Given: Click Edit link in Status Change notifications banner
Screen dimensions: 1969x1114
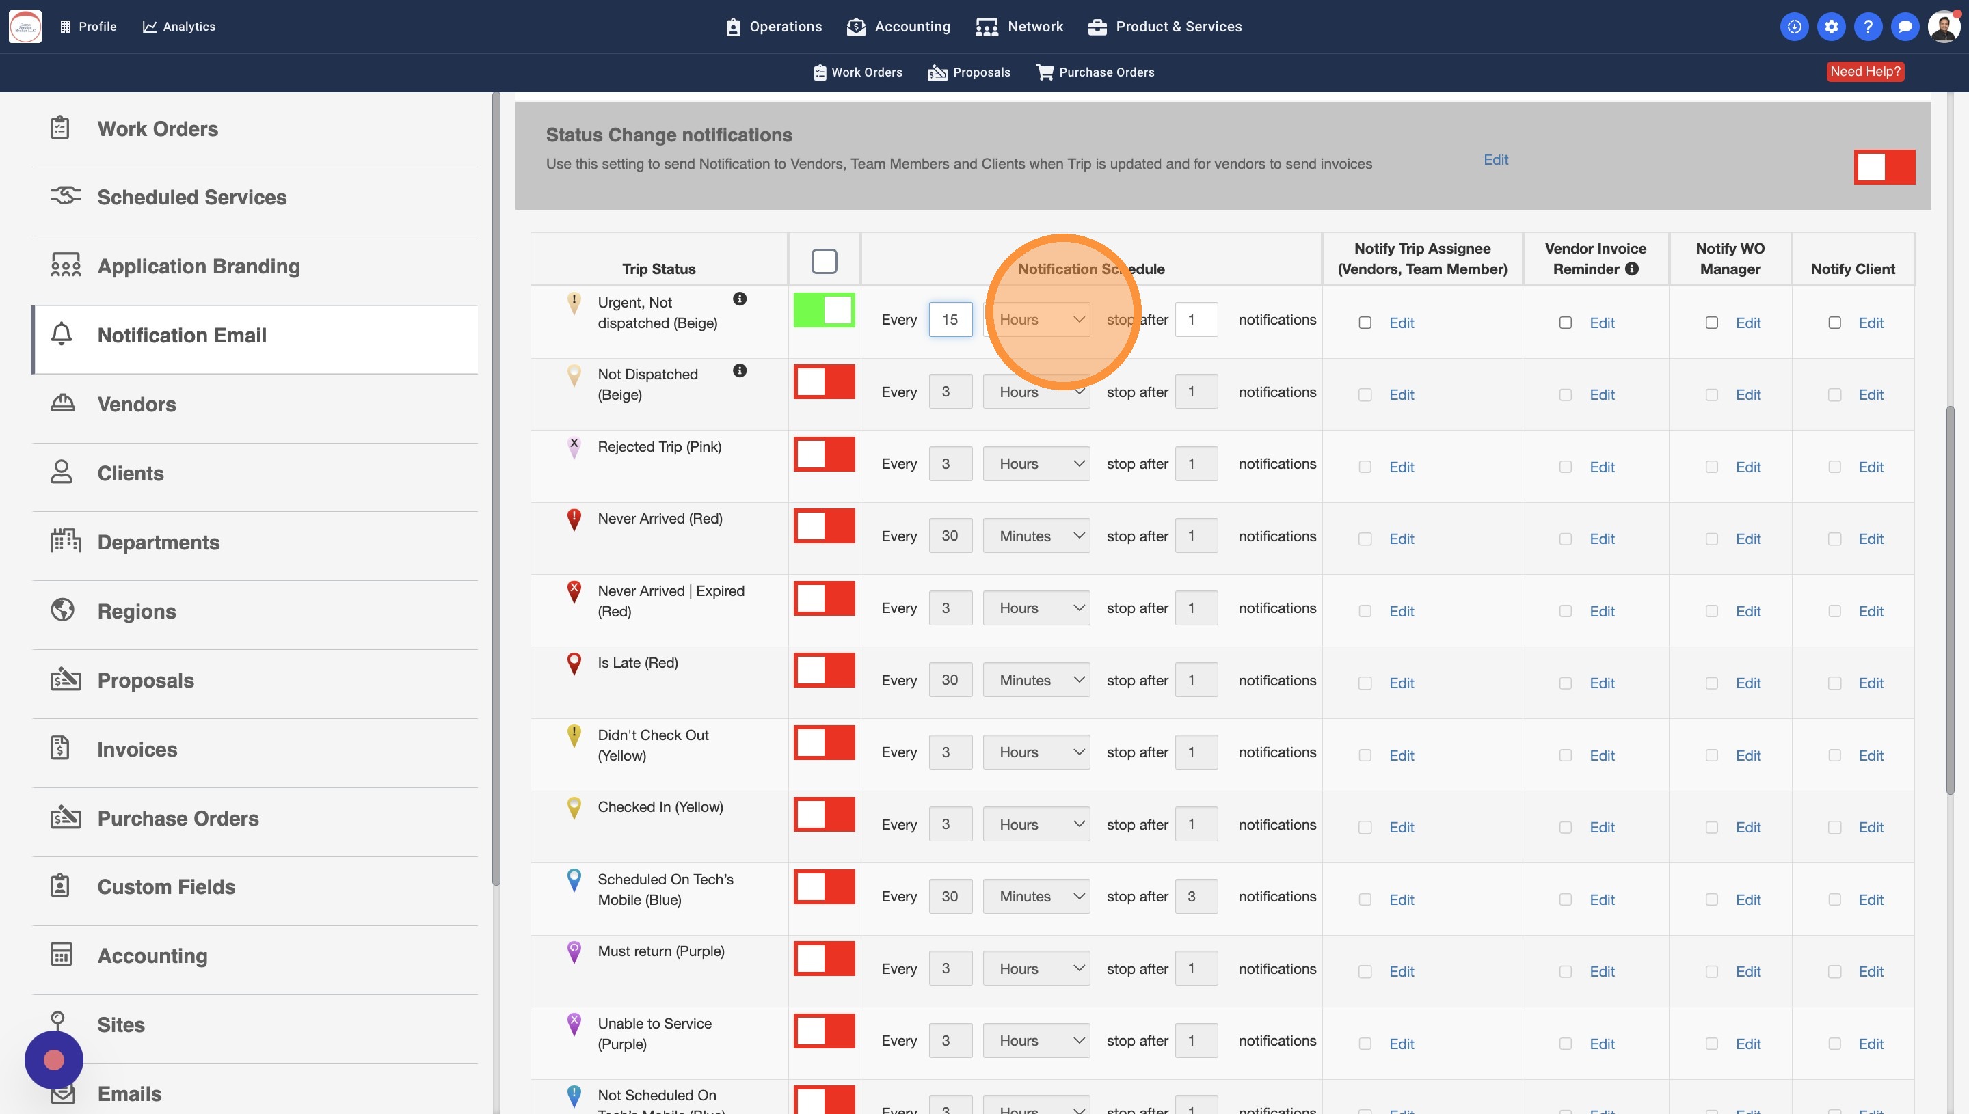Looking at the screenshot, I should coord(1495,159).
